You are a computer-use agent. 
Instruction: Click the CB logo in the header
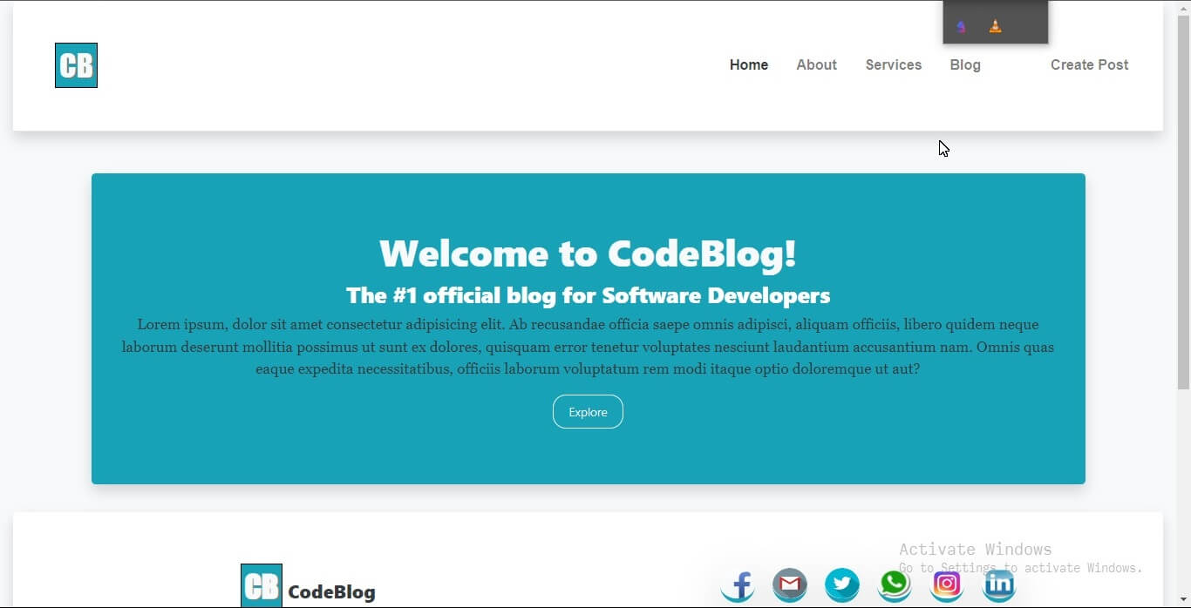76,65
